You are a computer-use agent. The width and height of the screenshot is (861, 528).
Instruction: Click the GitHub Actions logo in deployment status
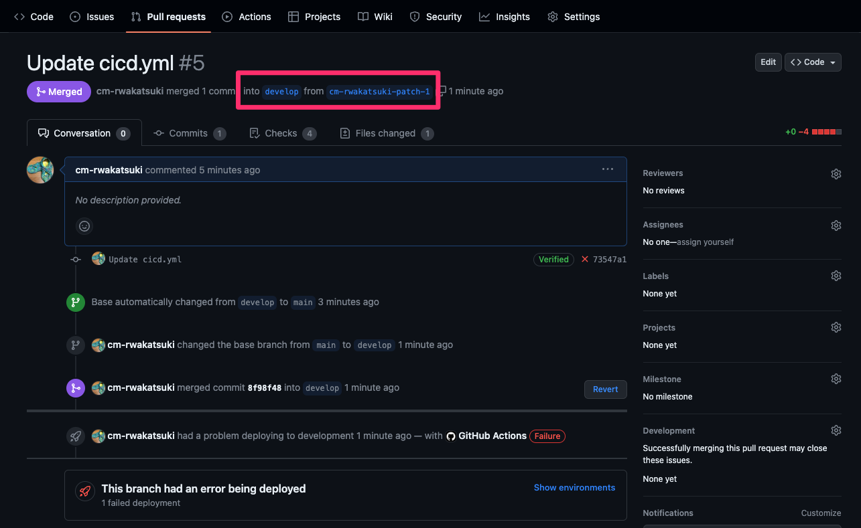pyautogui.click(x=450, y=436)
